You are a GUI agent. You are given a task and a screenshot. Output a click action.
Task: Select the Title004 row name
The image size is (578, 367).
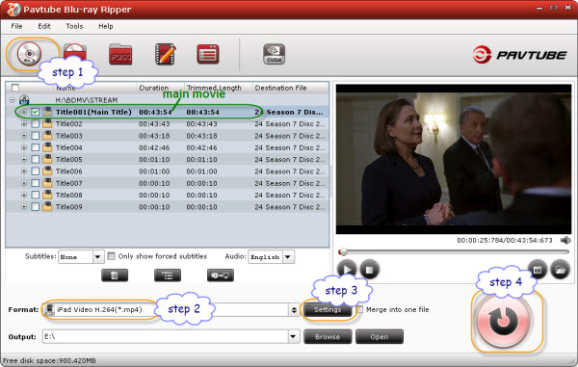pos(69,147)
